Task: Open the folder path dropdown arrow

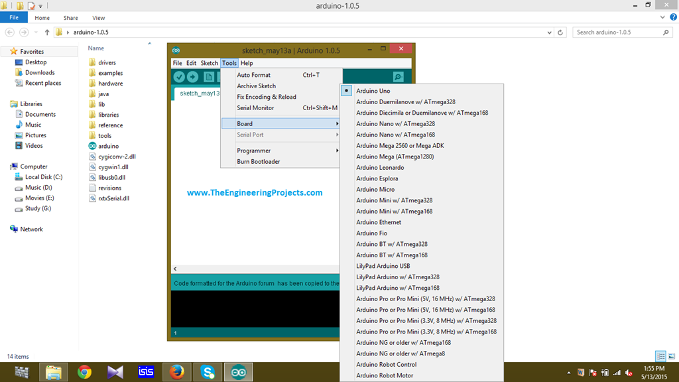Action: click(549, 32)
